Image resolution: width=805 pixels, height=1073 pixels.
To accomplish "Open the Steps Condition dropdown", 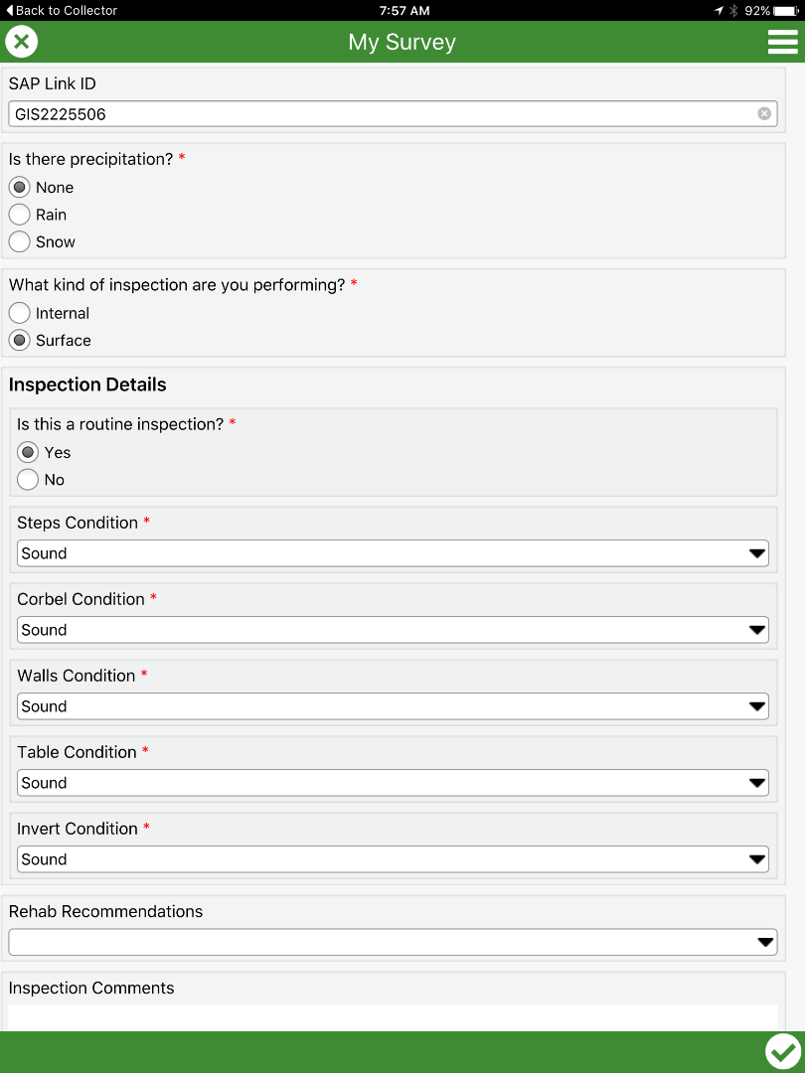I will pos(393,553).
